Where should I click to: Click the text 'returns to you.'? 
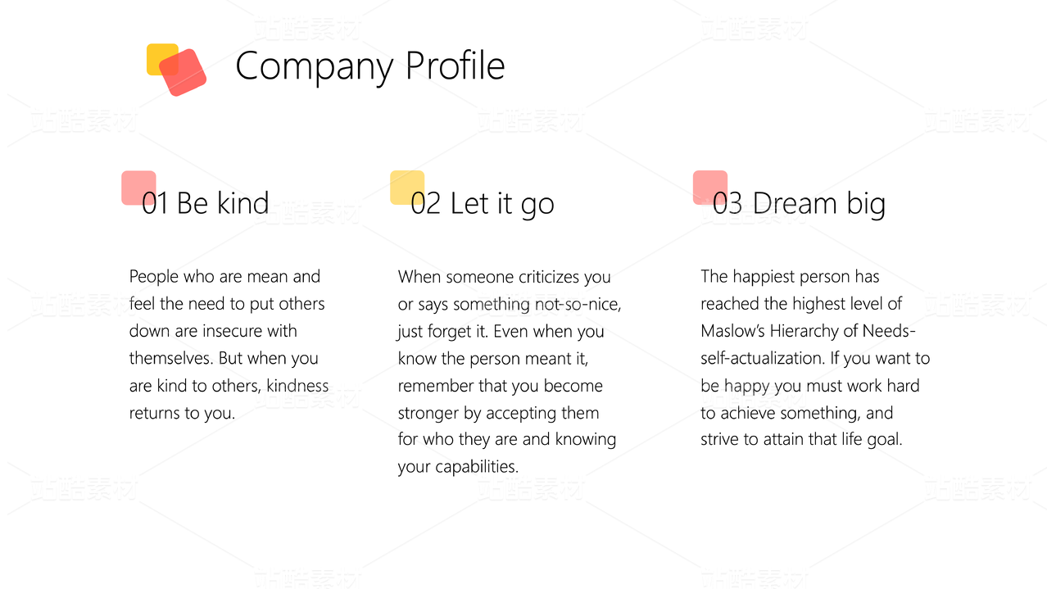point(182,413)
